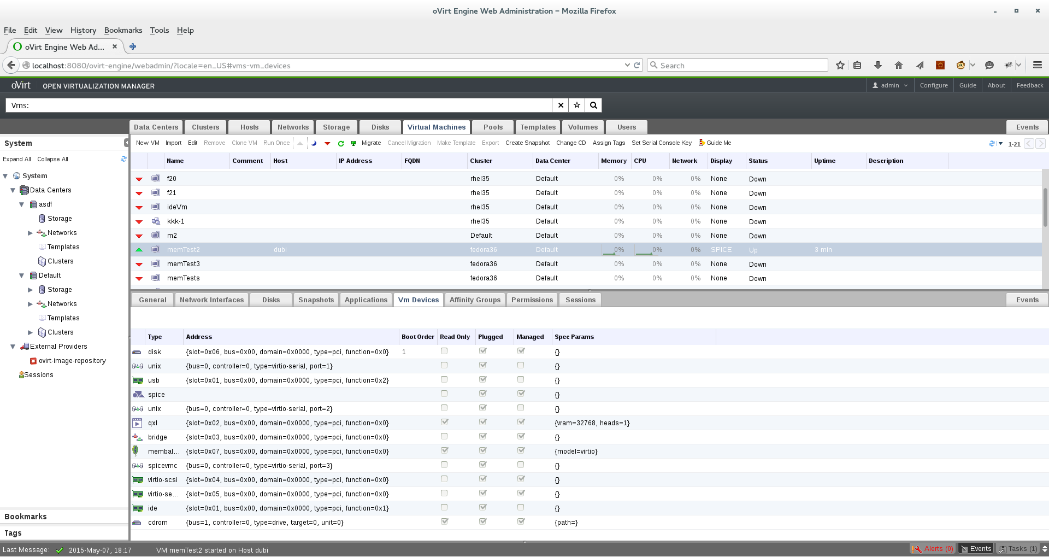Click the green Reboot icon in toolbar
Image resolution: width=1049 pixels, height=557 pixels.
(x=340, y=143)
